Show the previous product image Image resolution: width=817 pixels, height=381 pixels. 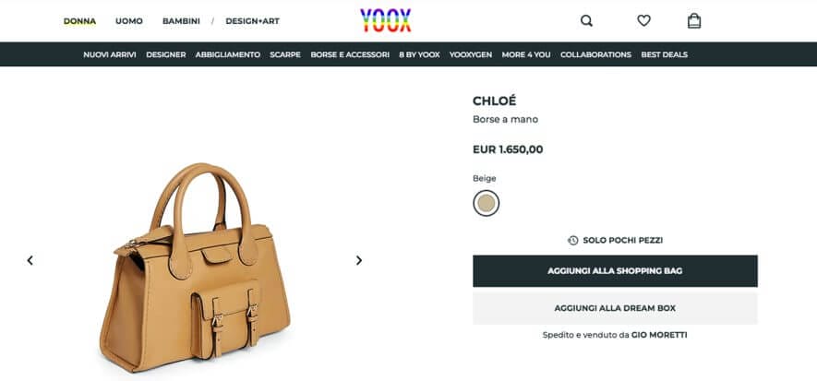pos(30,260)
